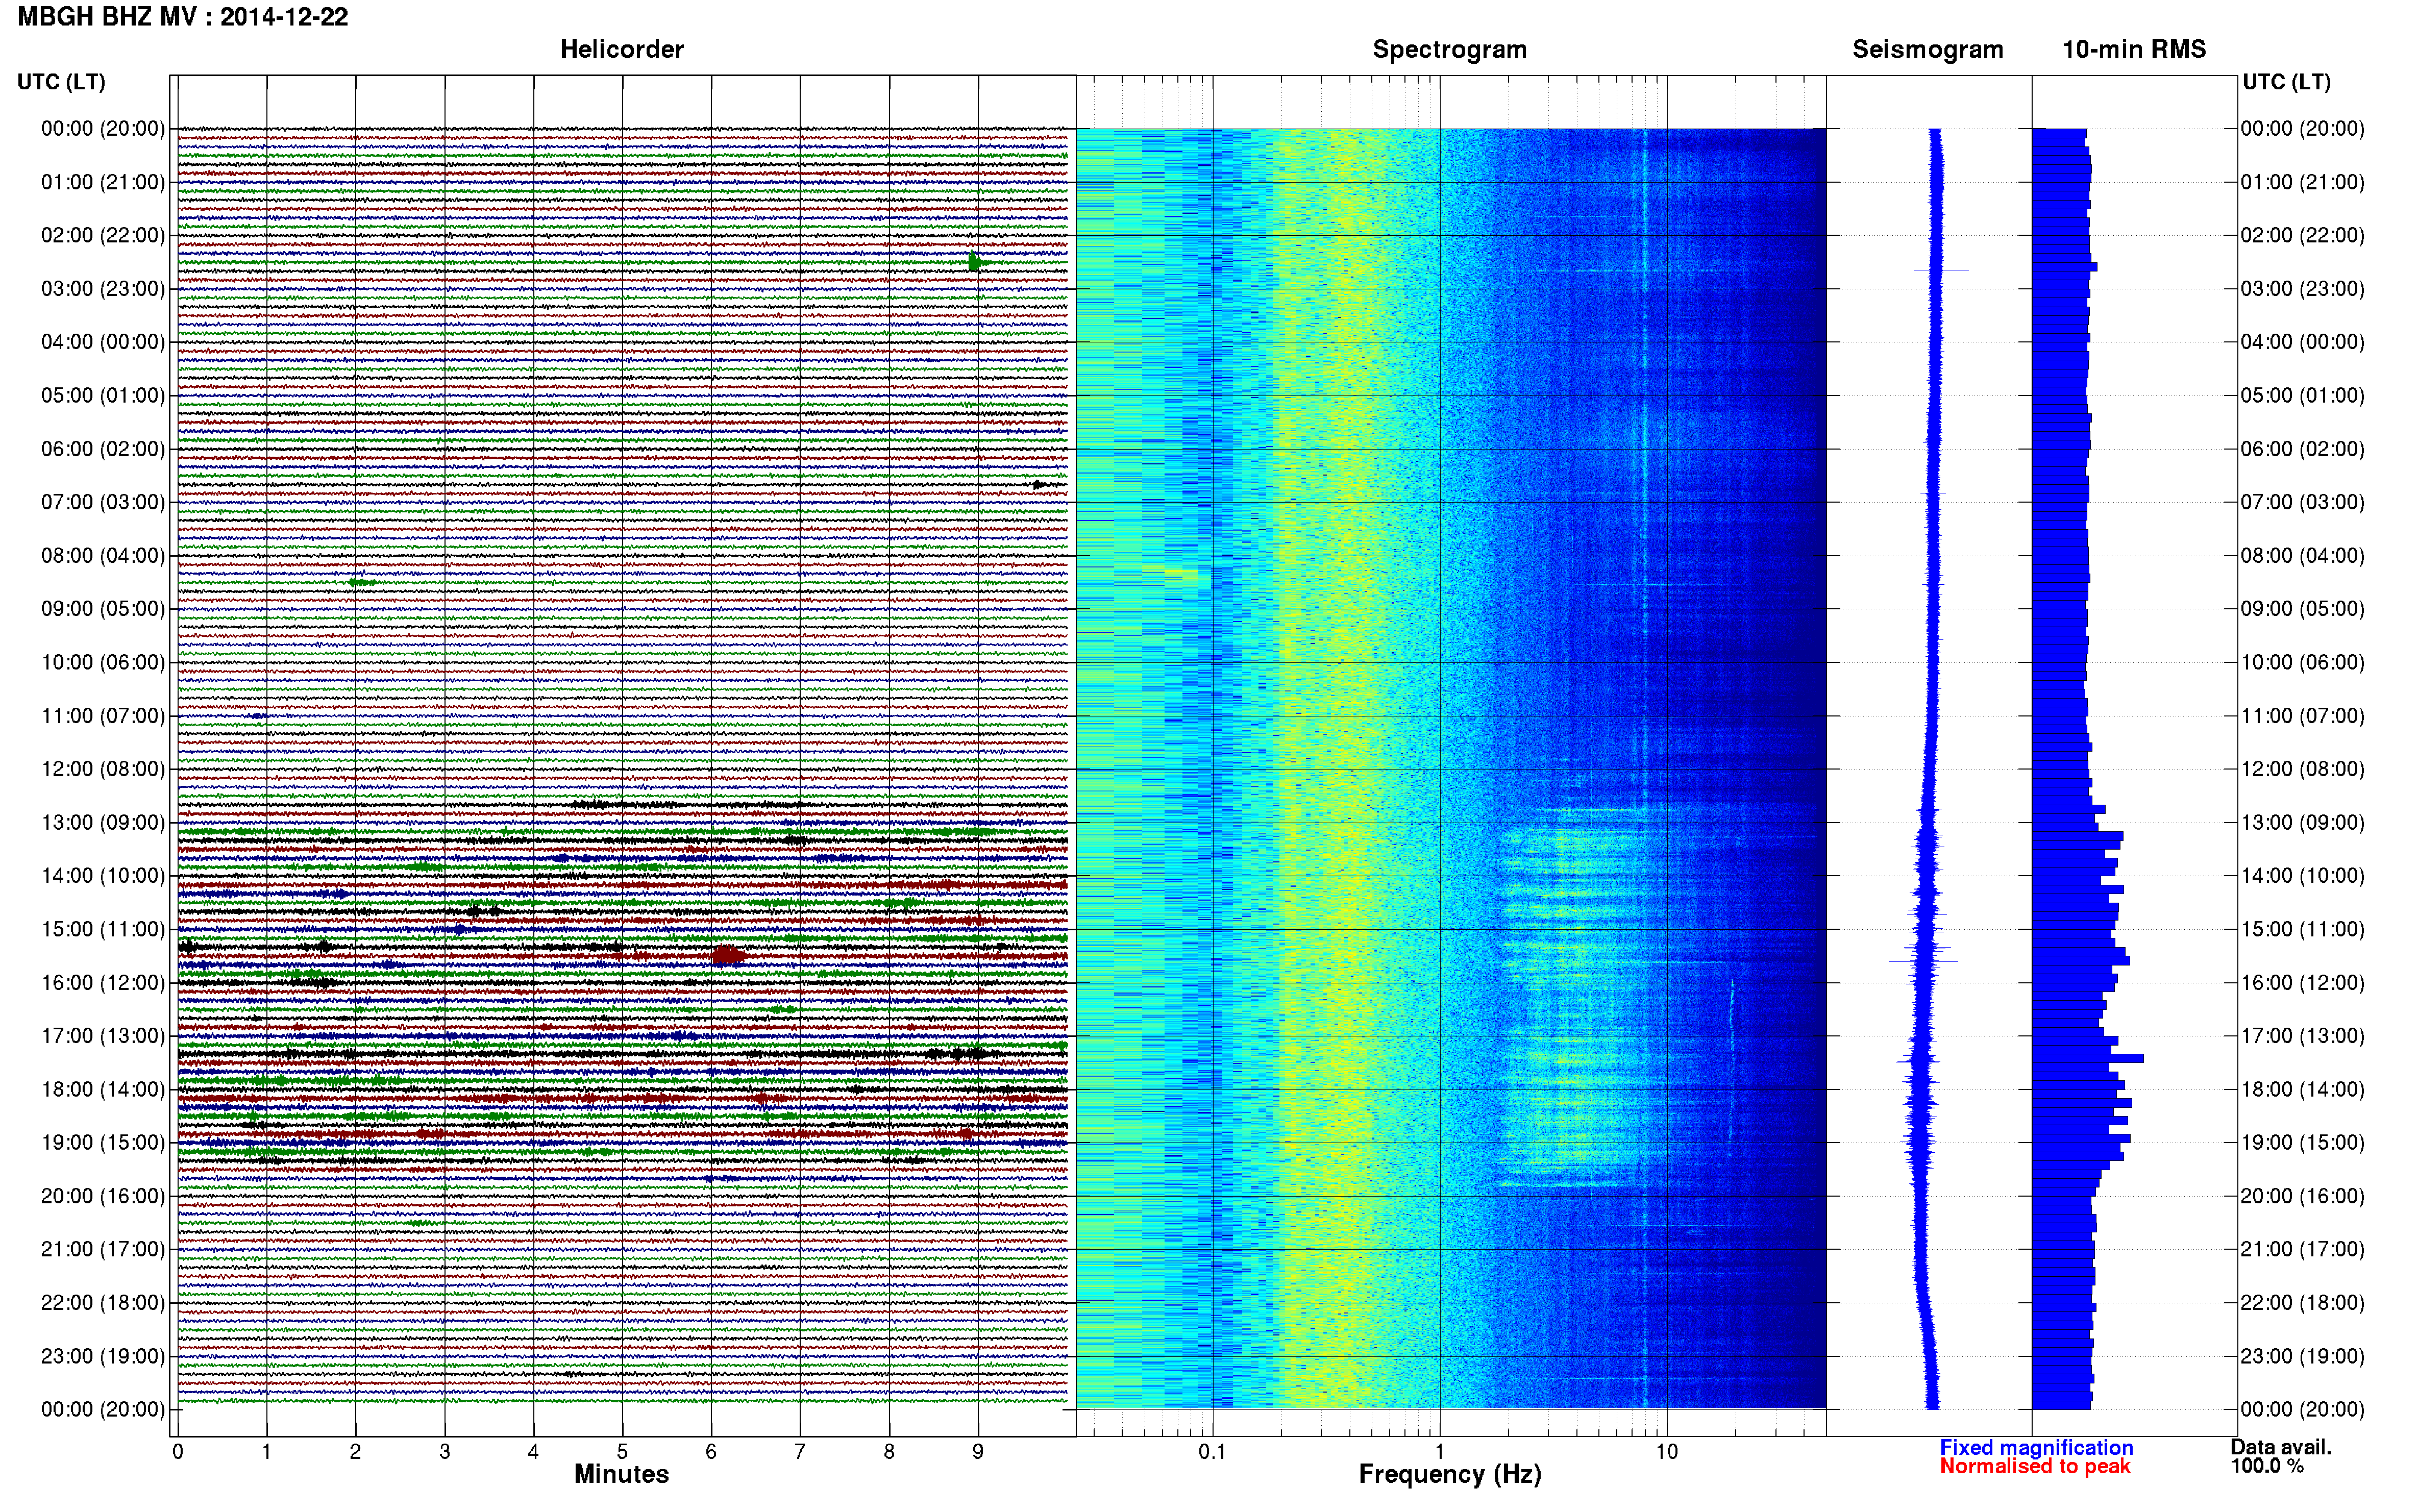This screenshot has width=2419, height=1512.
Task: Click the '12:00 (08:00)' label on the left time axis
Action: tap(103, 769)
